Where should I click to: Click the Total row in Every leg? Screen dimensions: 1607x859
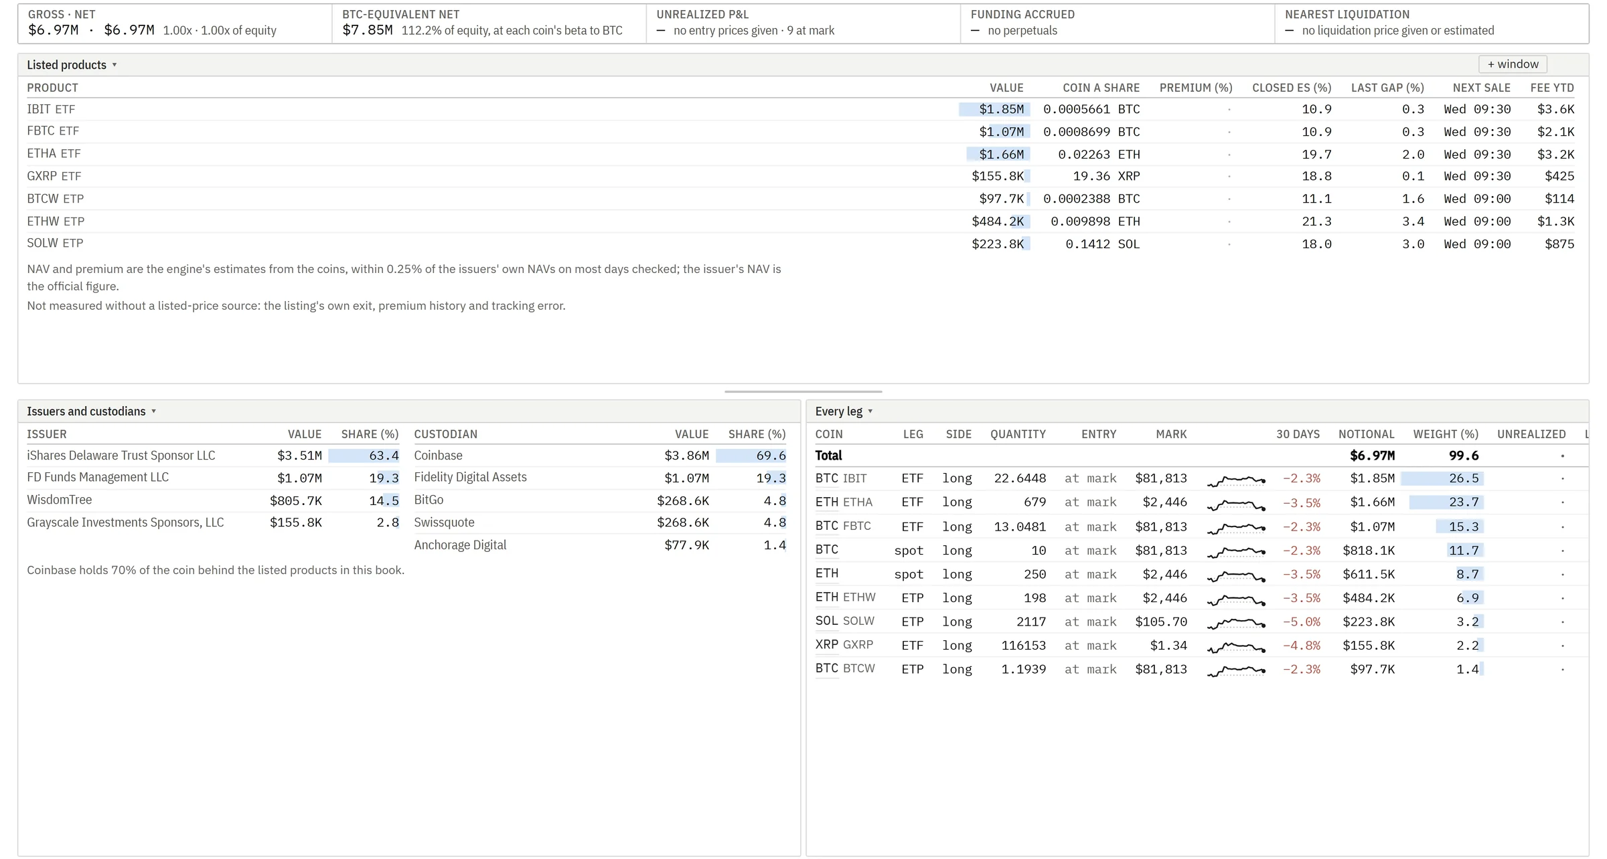1201,456
